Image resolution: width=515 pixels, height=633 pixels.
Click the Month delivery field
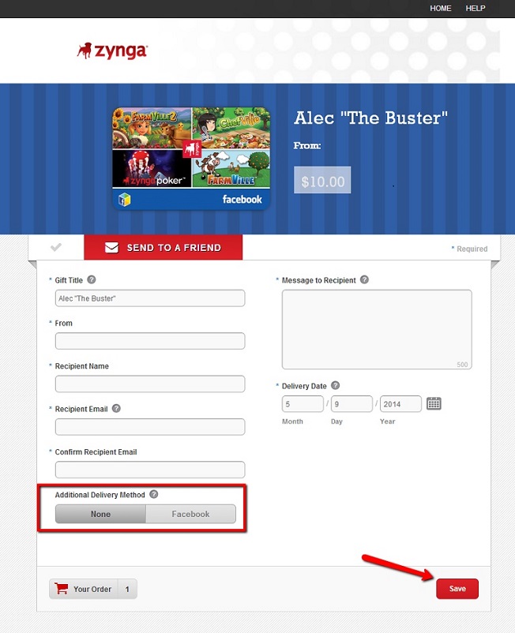303,403
